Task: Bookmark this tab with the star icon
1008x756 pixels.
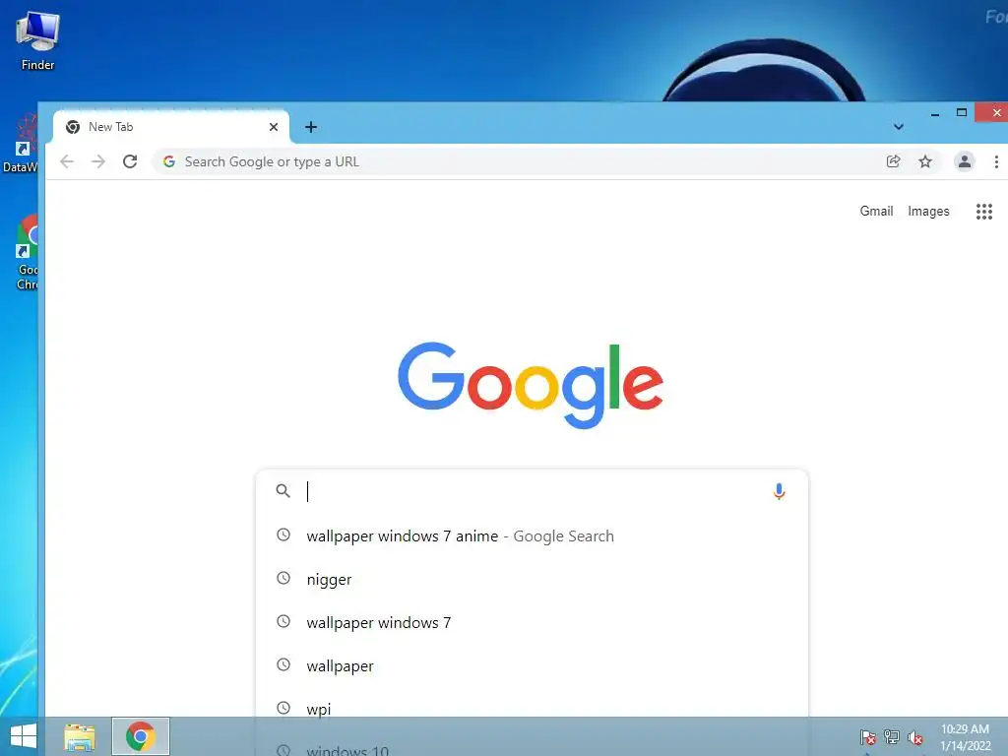Action: (x=925, y=161)
